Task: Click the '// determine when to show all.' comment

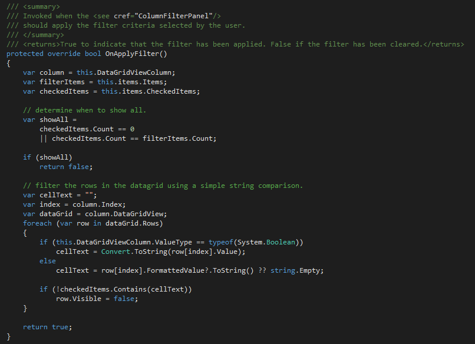Action: [84, 110]
